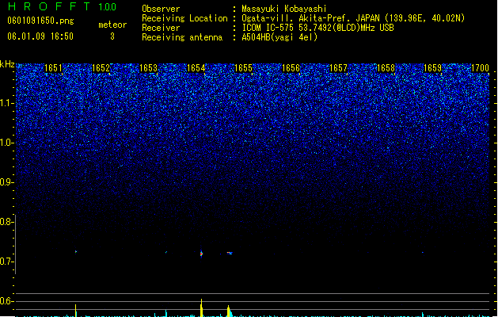Click the 1.1 kHz axis label
498x317 pixels.
(7, 103)
